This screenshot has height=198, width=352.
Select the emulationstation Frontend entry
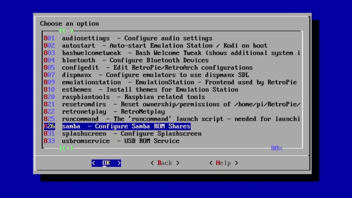pyautogui.click(x=170, y=82)
